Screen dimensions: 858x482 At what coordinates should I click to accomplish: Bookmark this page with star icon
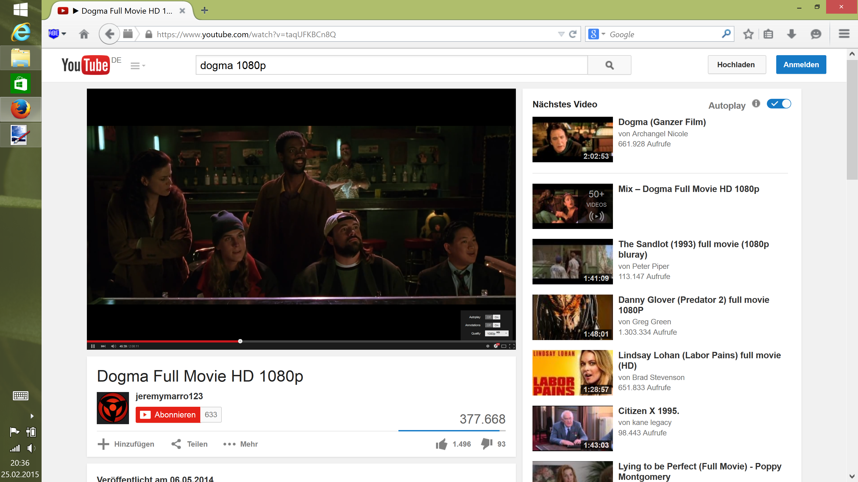(x=748, y=34)
